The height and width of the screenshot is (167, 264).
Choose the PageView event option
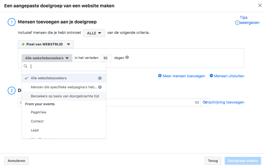(38, 112)
